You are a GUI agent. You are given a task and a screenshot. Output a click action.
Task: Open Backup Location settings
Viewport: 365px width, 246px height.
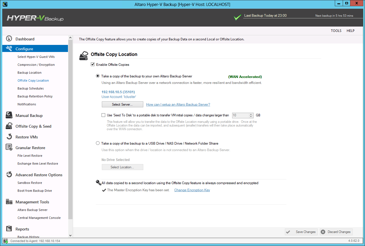(x=29, y=73)
